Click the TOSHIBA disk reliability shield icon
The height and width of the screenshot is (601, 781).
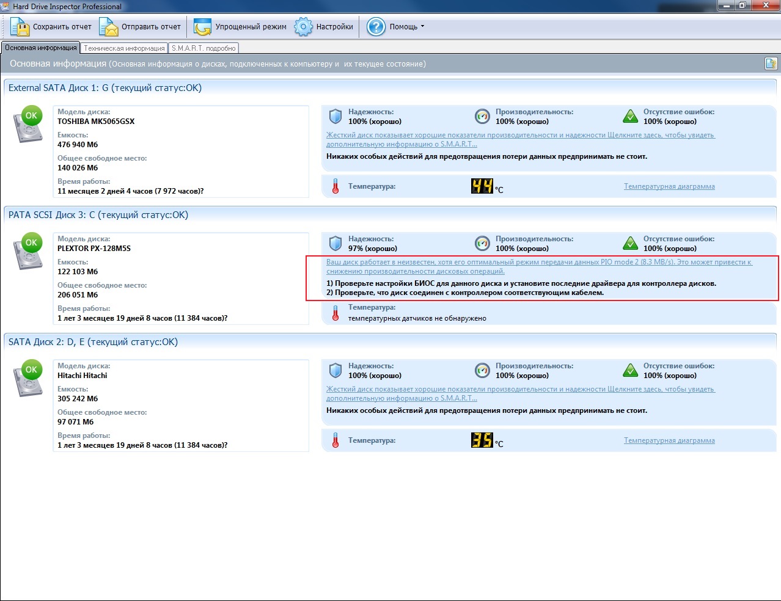tap(335, 116)
